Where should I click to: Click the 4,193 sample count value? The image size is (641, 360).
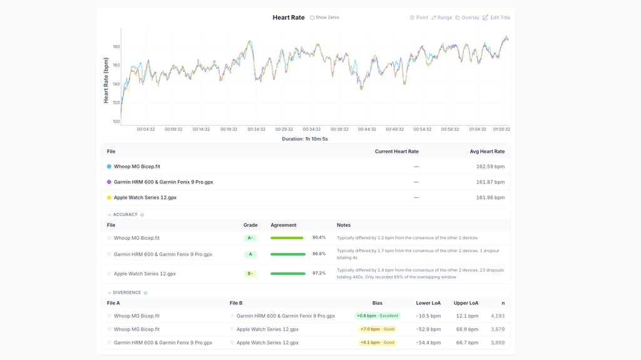[x=498, y=316]
